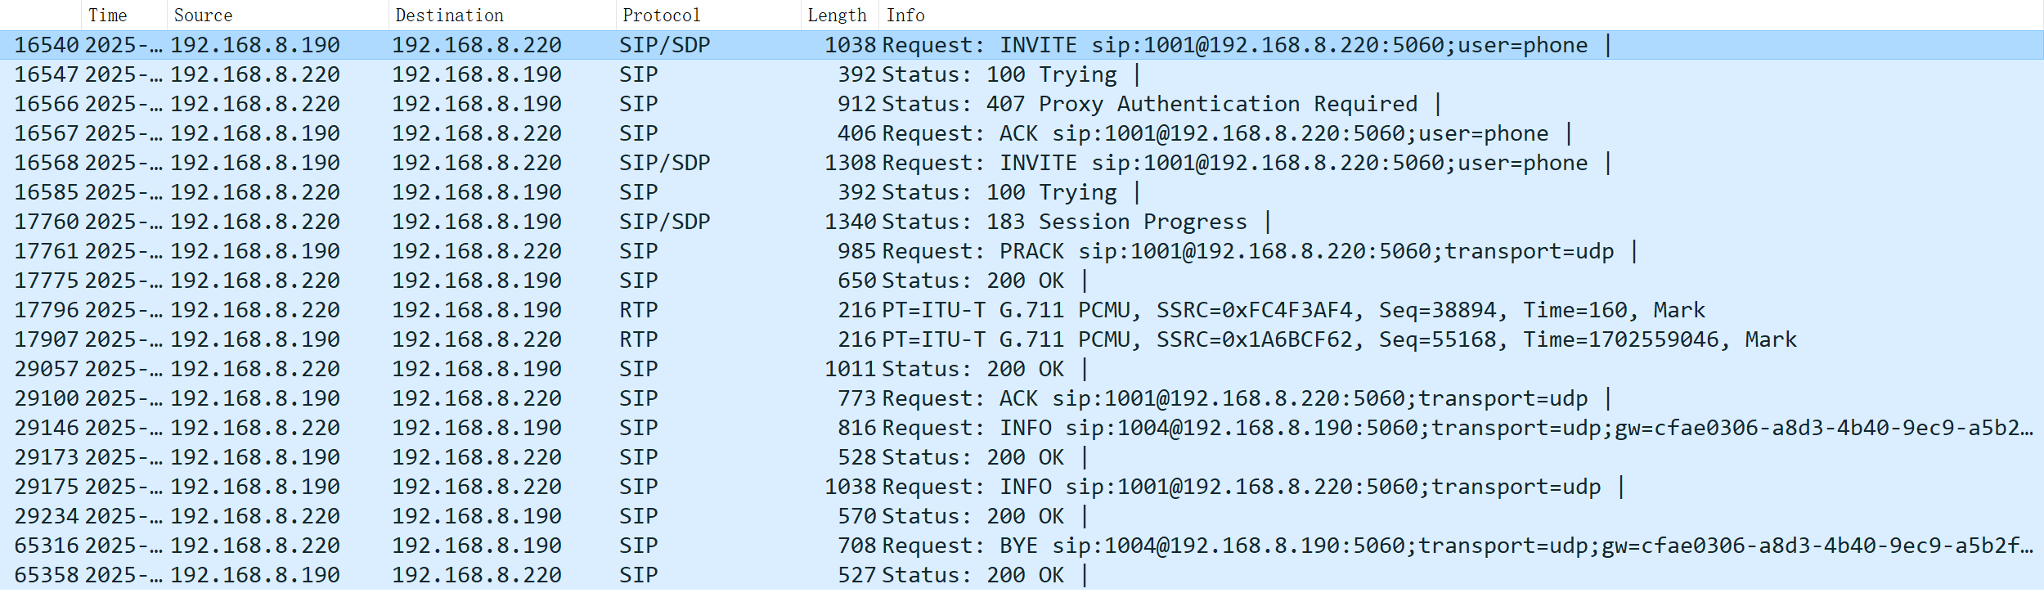The image size is (2044, 593).
Task: Select the RTP packet with SSRC 0xFC4F3AF4
Action: pyautogui.click(x=491, y=310)
